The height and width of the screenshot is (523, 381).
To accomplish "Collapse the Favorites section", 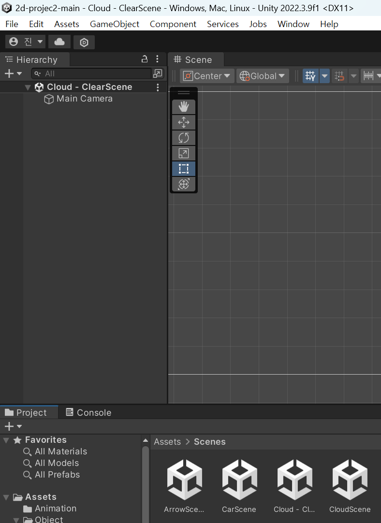I will [6, 440].
